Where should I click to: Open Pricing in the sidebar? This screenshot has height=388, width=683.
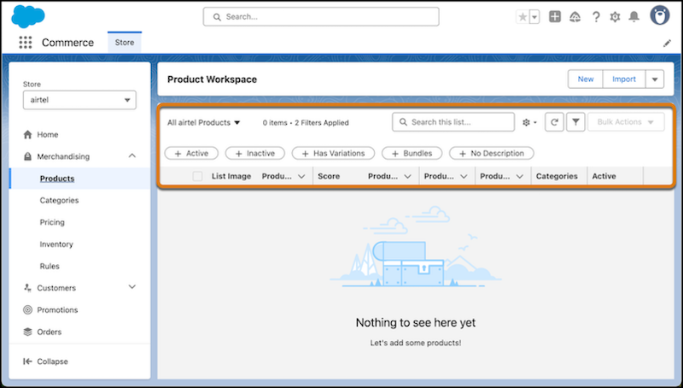point(52,222)
